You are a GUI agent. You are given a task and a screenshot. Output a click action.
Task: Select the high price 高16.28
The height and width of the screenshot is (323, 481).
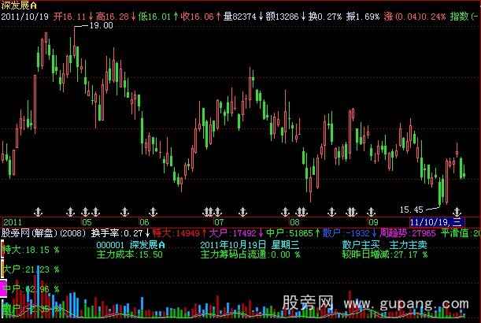click(x=113, y=17)
